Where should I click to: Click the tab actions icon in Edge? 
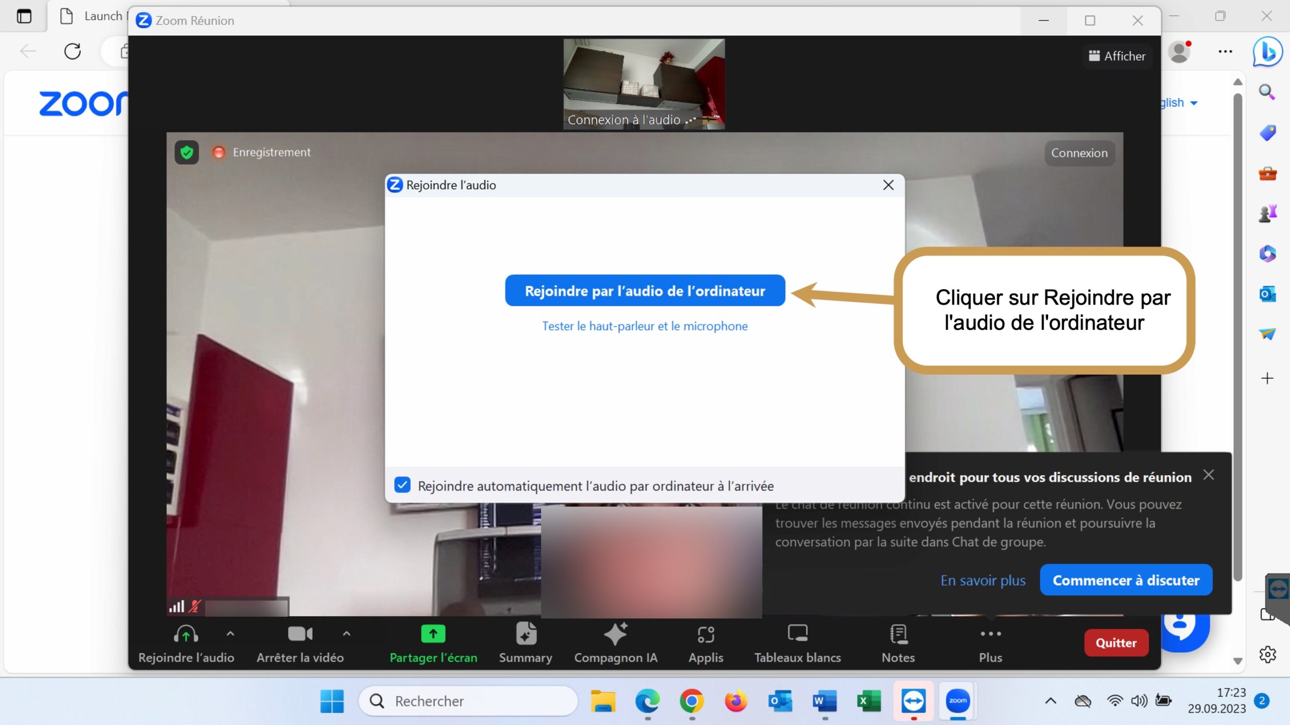(24, 16)
